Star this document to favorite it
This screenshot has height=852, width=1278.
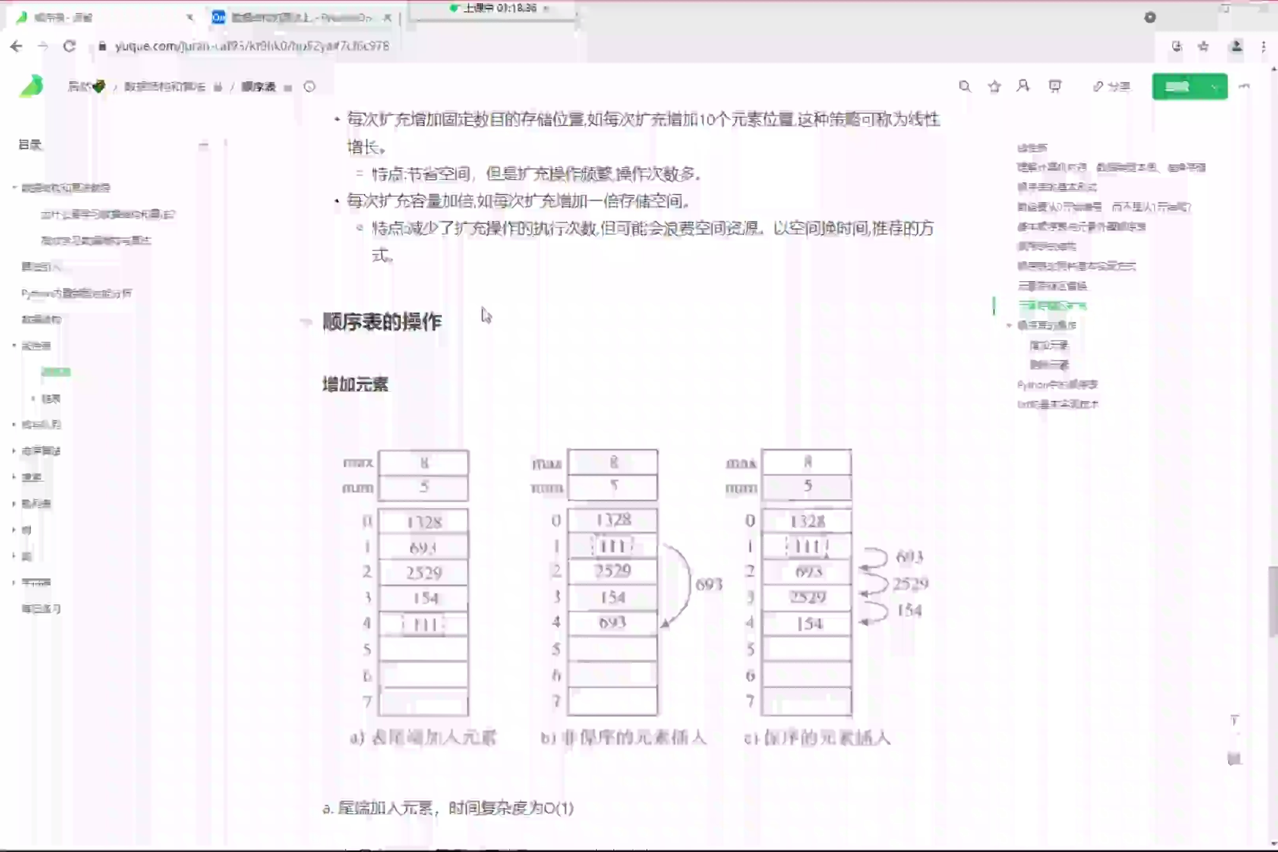994,86
